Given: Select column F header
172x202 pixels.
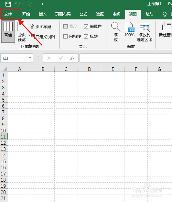Looking at the screenshot, I should click(136, 69).
